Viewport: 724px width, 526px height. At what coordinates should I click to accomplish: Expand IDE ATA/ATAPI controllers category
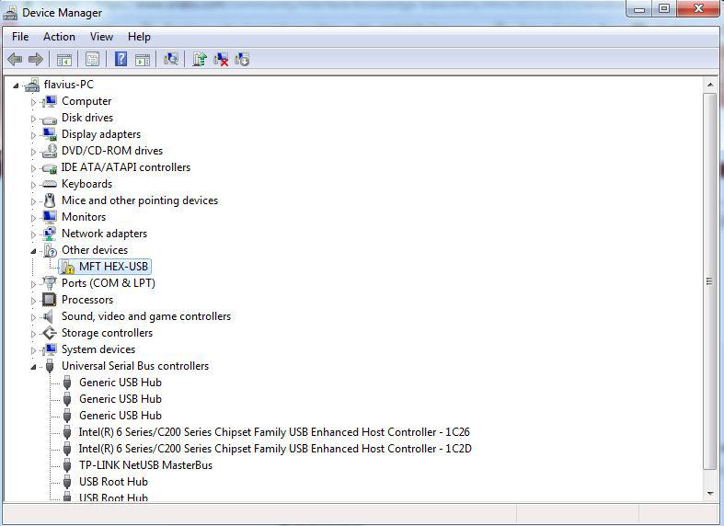pyautogui.click(x=33, y=168)
